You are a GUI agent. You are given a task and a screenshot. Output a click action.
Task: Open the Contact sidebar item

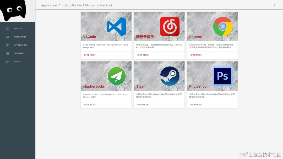(x=18, y=29)
